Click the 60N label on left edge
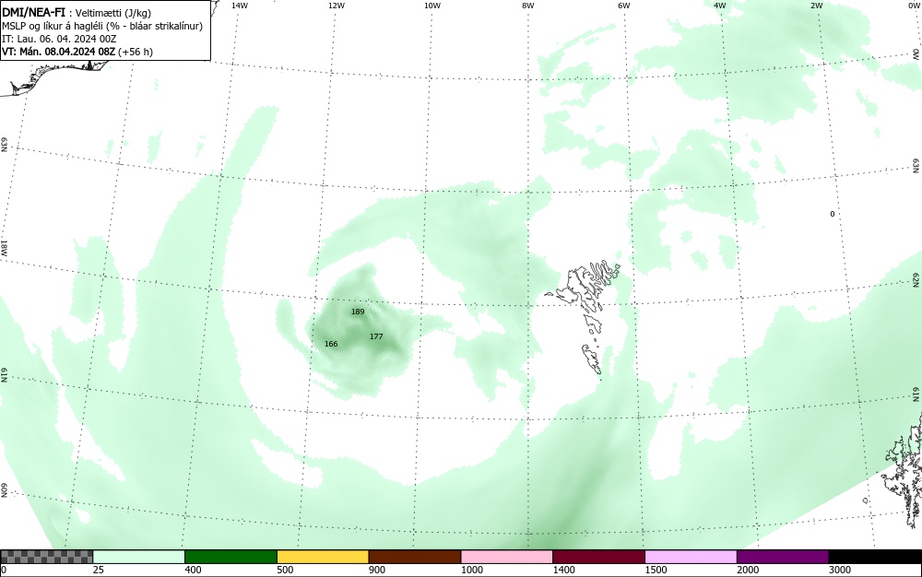 tap(4, 490)
